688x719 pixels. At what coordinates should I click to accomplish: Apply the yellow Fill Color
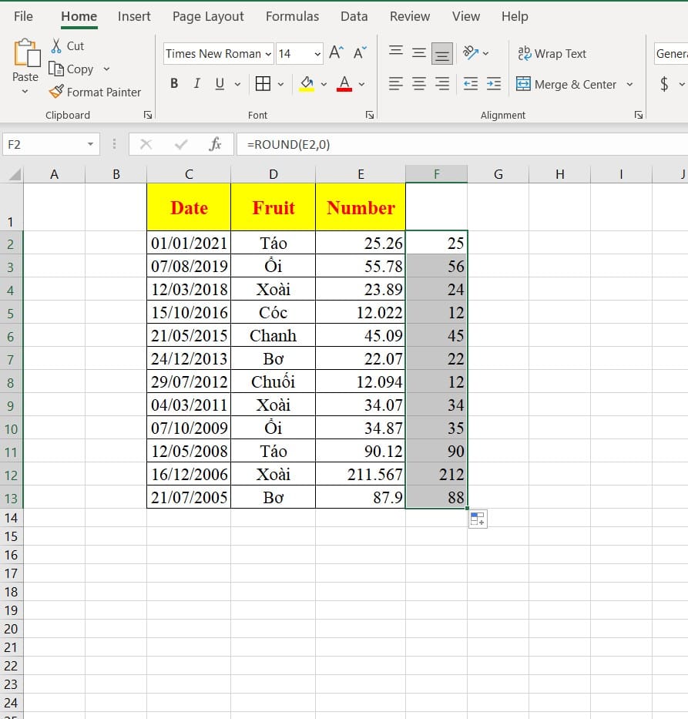307,84
